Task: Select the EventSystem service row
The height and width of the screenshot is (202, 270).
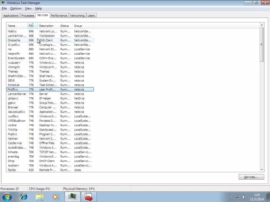Action: tap(50, 58)
